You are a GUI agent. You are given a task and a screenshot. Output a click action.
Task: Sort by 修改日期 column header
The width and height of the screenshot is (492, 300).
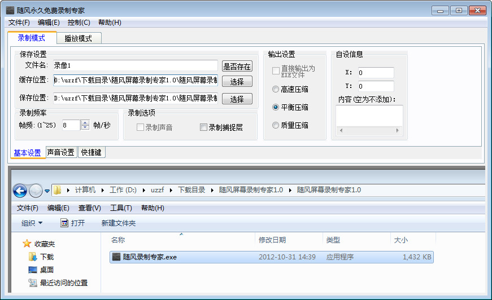pos(289,240)
